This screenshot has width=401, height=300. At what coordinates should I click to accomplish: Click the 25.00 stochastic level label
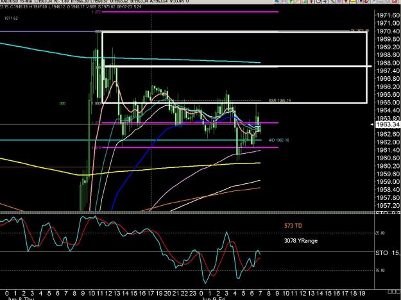click(380, 233)
